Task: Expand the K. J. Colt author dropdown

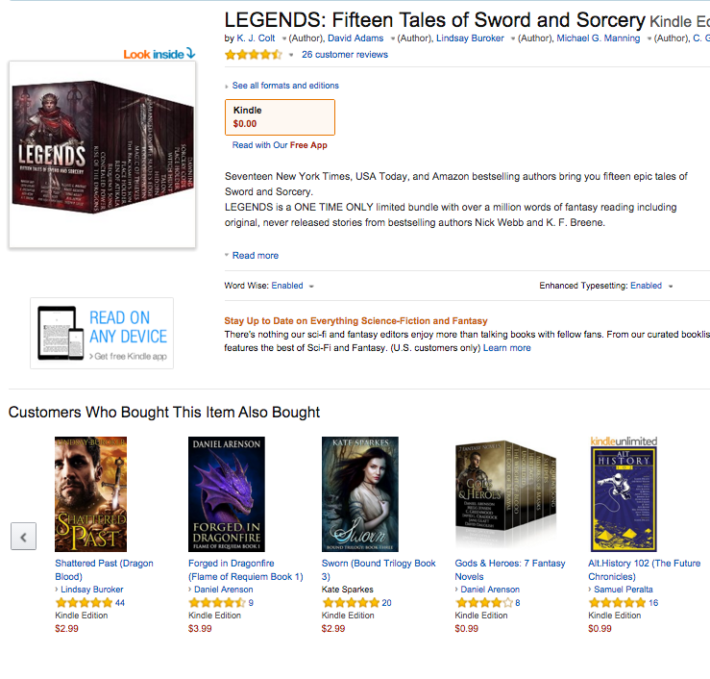Action: [x=284, y=38]
